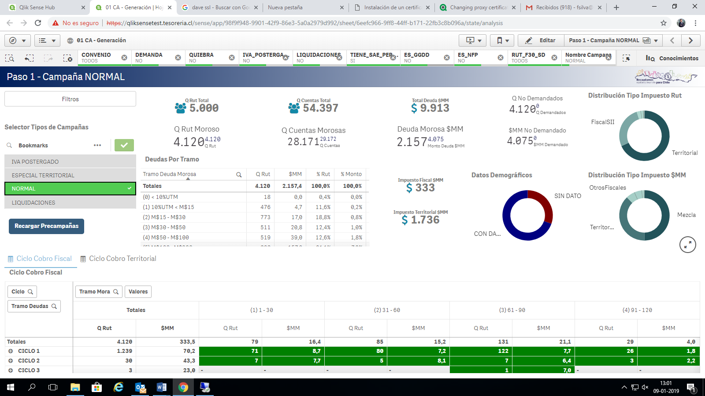Confirm bookmark selection with green check
The height and width of the screenshot is (396, 705).
point(124,145)
